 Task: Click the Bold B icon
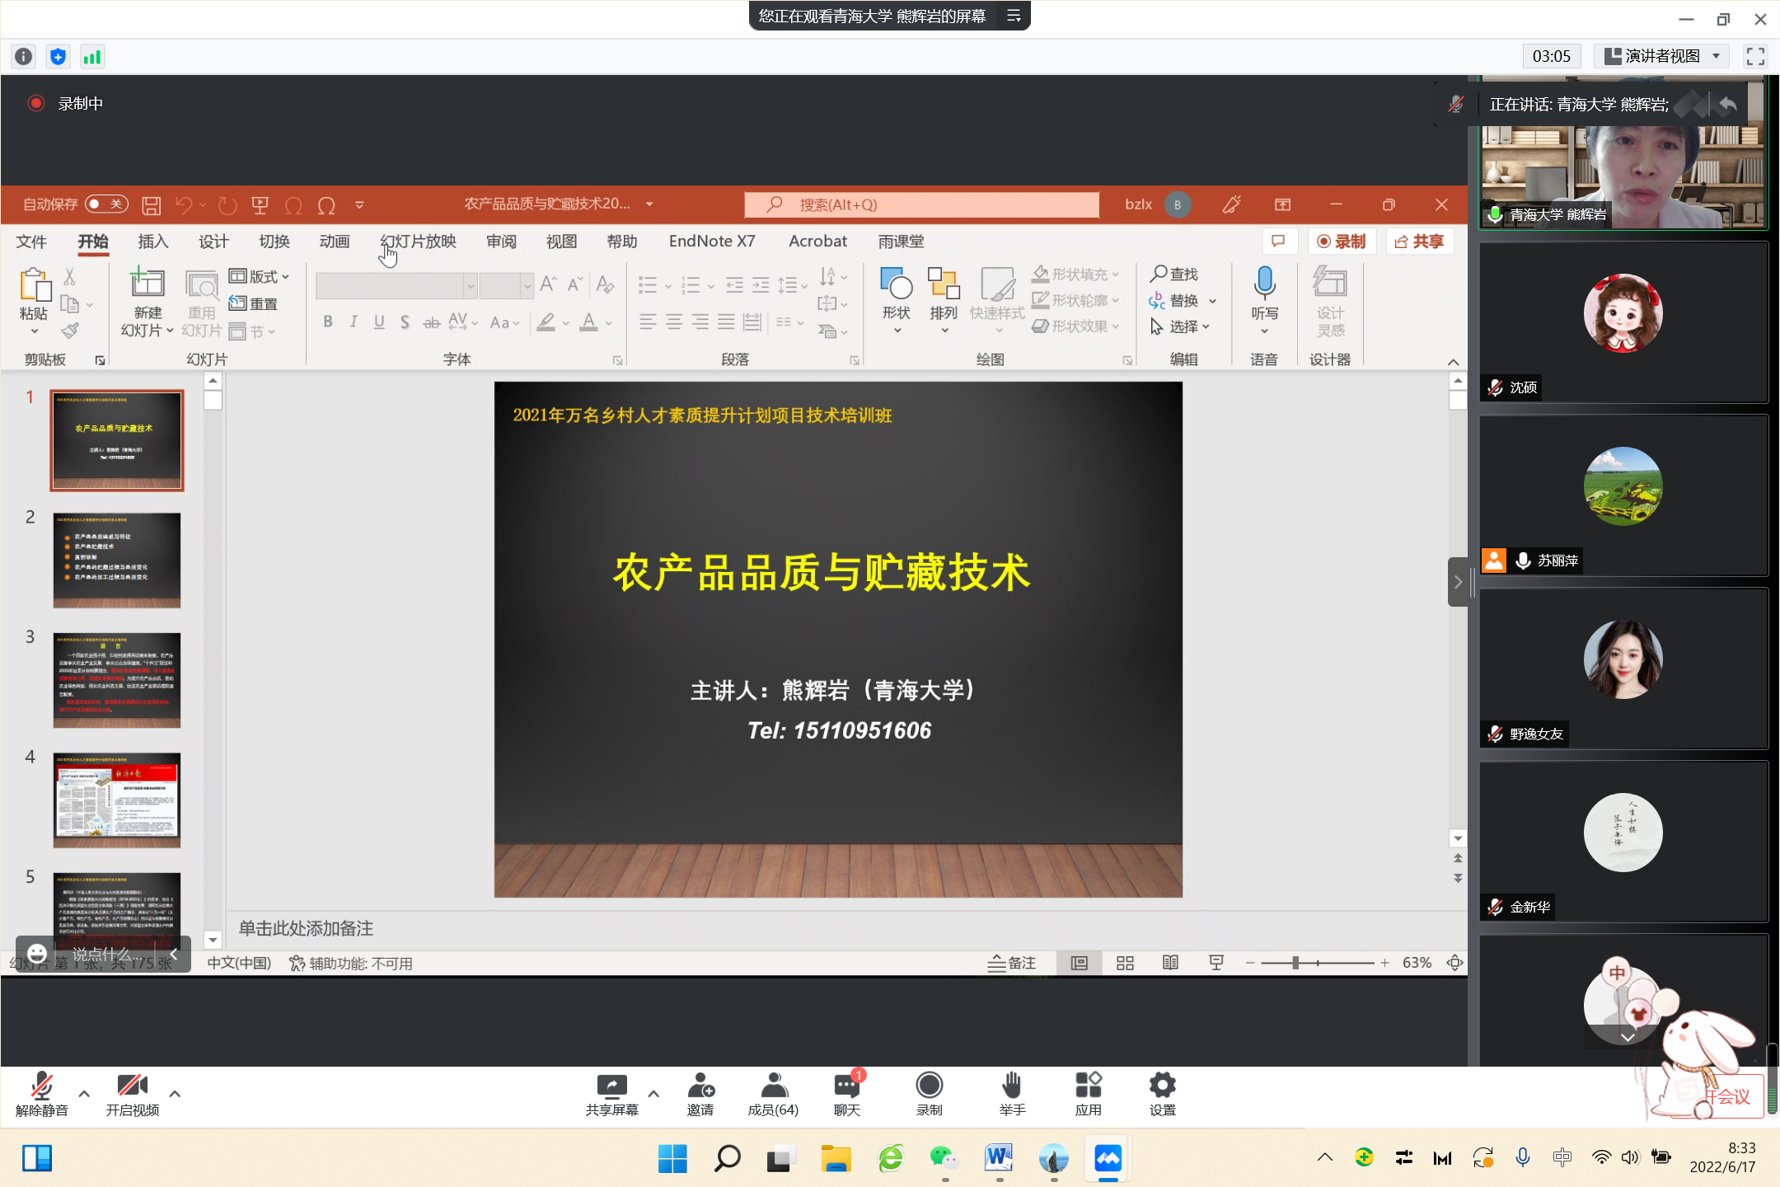click(x=328, y=321)
